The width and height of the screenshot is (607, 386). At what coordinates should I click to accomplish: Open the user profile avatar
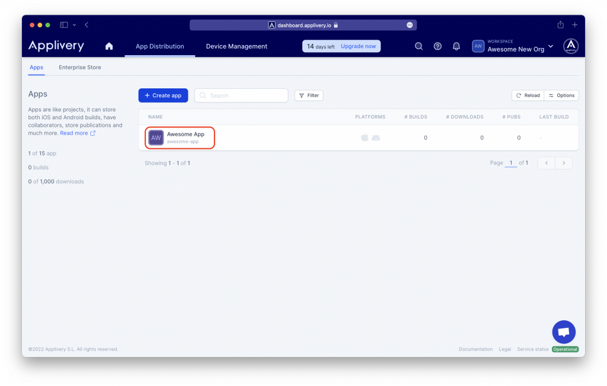(571, 46)
